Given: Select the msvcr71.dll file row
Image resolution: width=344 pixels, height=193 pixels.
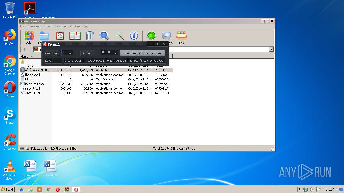Looking at the screenshot, I should pos(96,88).
